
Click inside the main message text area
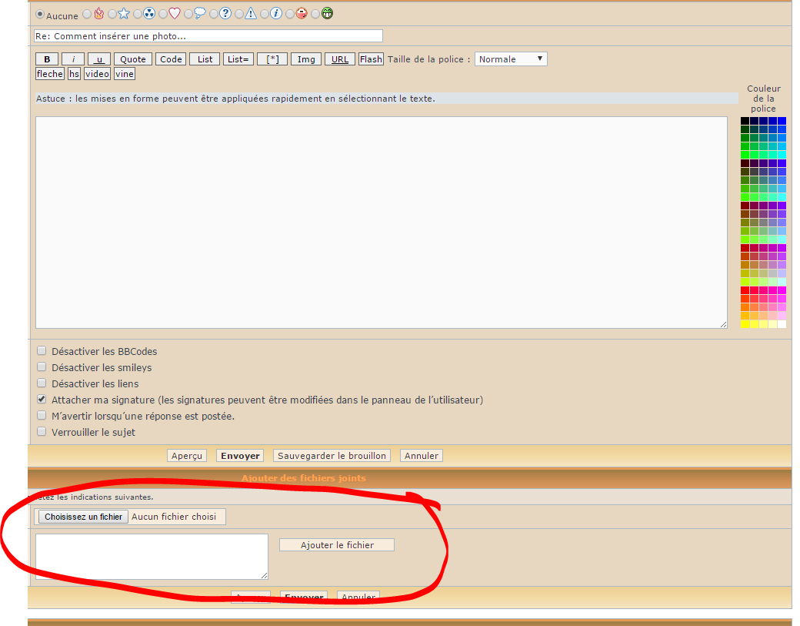click(x=381, y=222)
